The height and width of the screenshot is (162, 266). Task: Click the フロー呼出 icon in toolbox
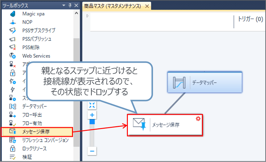[13, 115]
